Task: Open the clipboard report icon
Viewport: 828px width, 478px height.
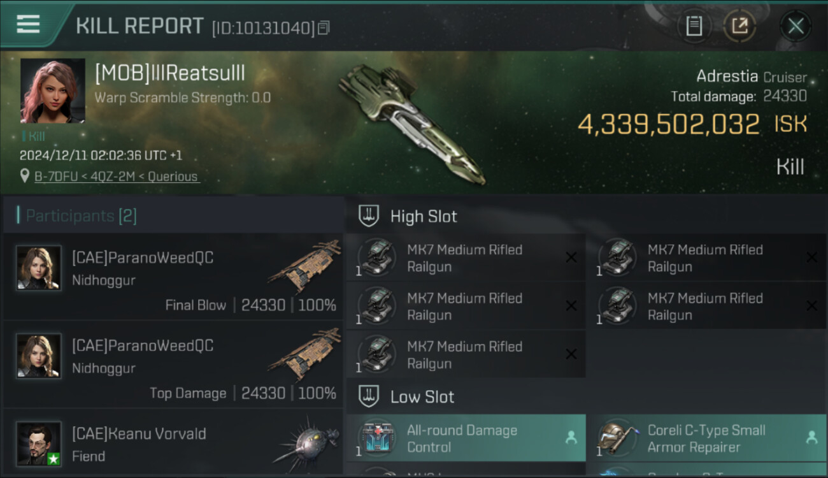Action: (694, 26)
